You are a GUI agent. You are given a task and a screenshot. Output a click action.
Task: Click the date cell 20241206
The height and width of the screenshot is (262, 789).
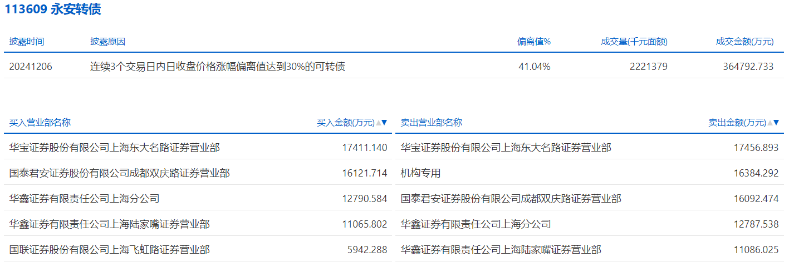click(30, 67)
